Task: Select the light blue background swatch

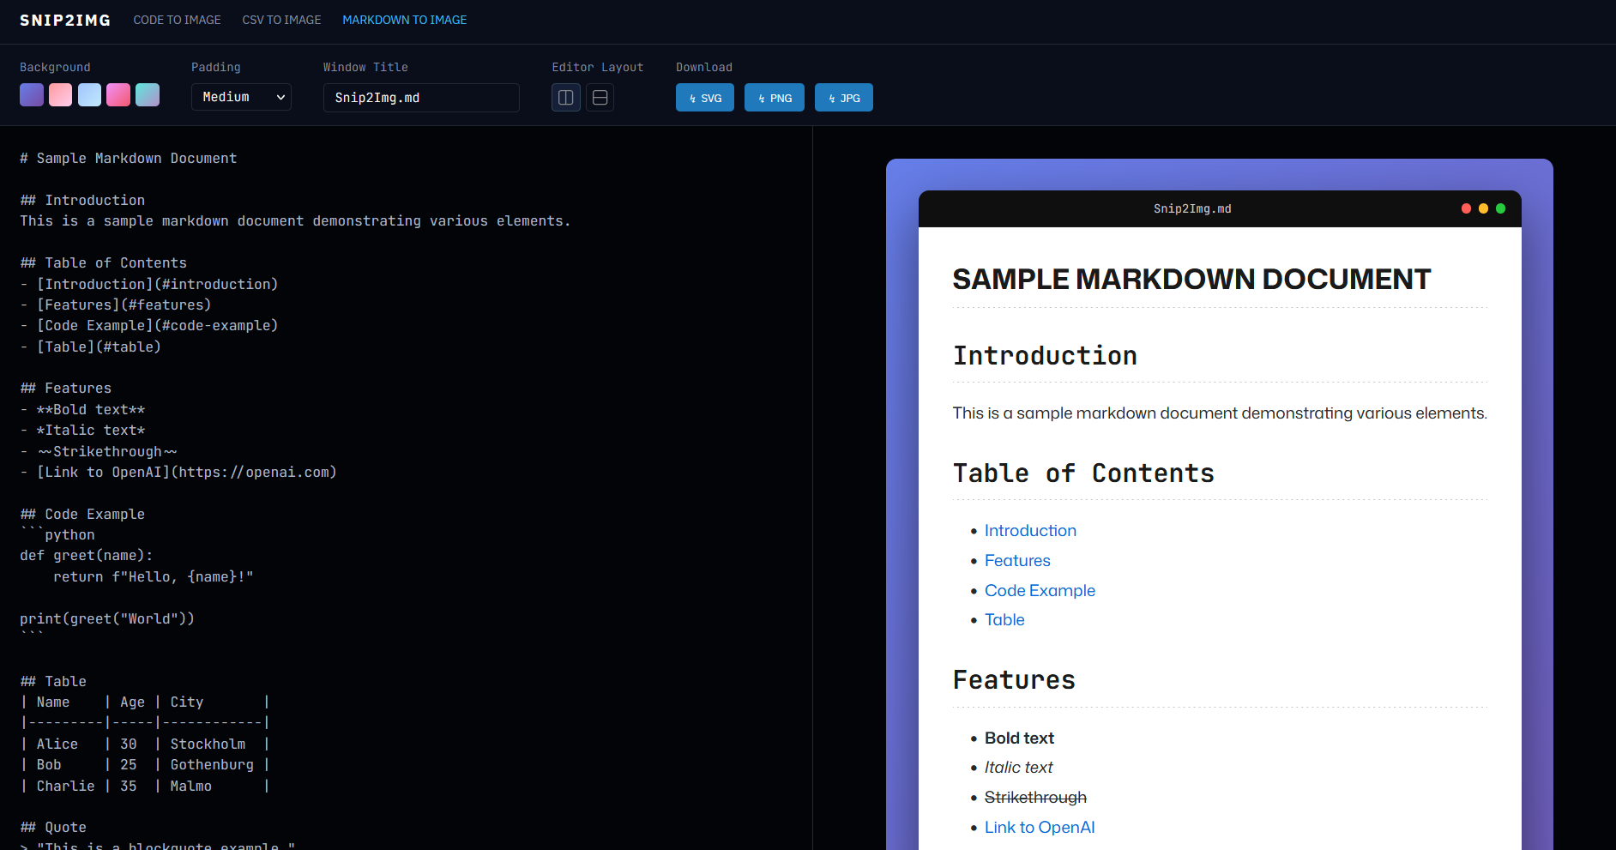Action: click(89, 94)
